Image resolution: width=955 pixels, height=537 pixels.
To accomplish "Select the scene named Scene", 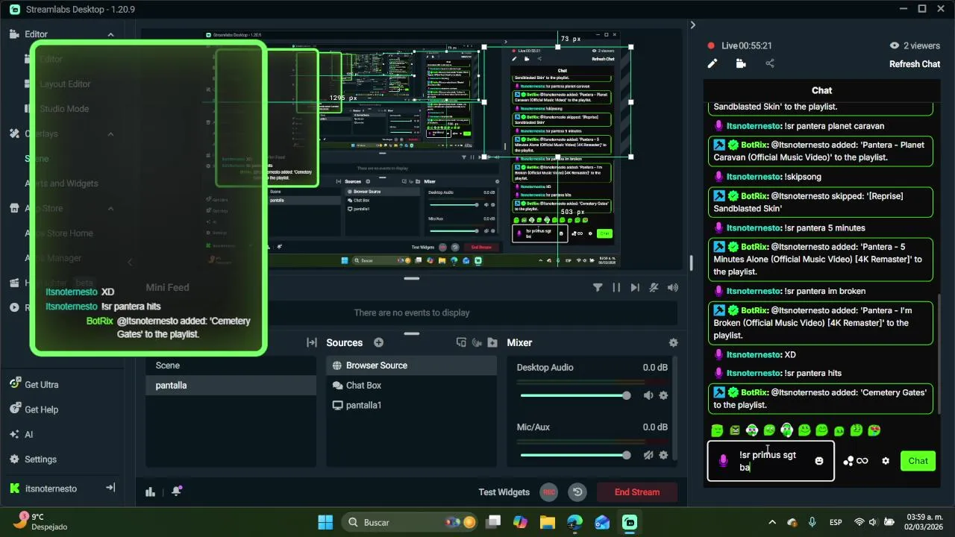I will click(231, 365).
